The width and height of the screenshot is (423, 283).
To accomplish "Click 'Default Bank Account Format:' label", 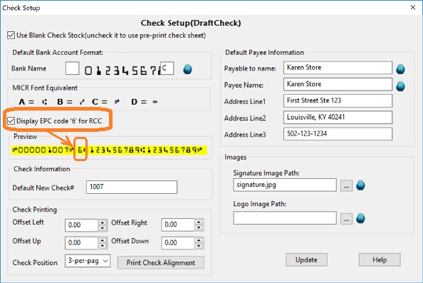I will click(x=58, y=52).
